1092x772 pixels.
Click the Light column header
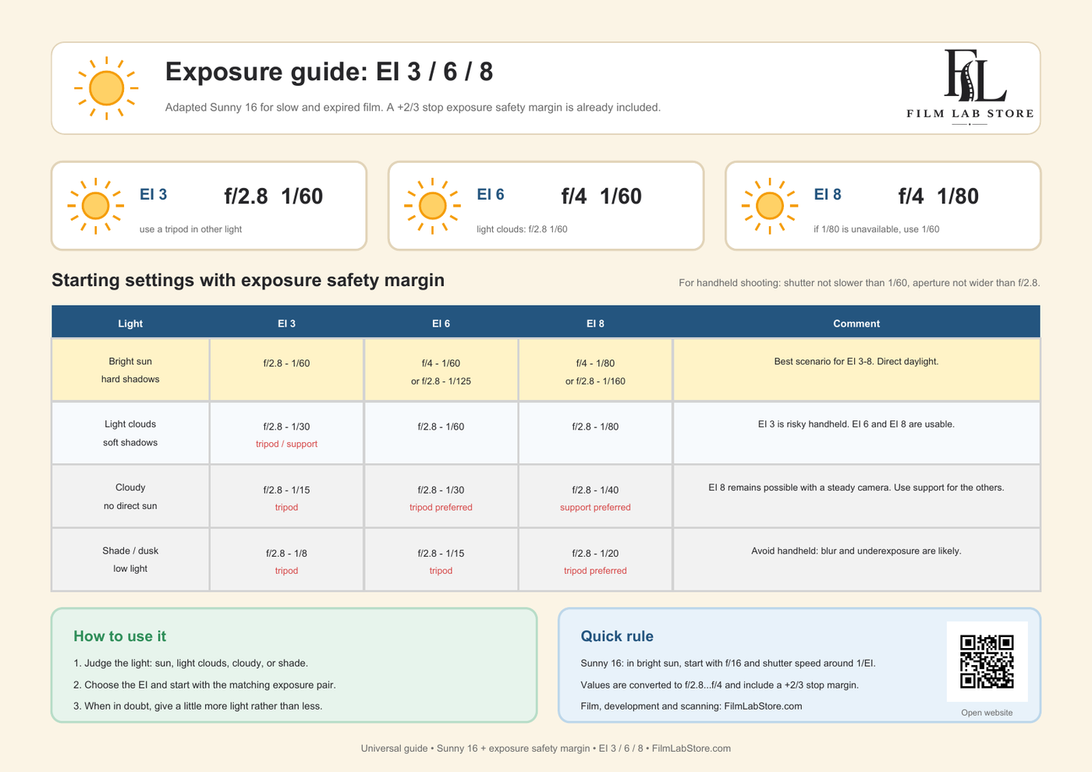130,324
